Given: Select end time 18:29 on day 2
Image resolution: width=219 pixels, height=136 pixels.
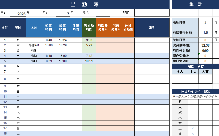Looking at the screenshot, I should click(63, 45).
